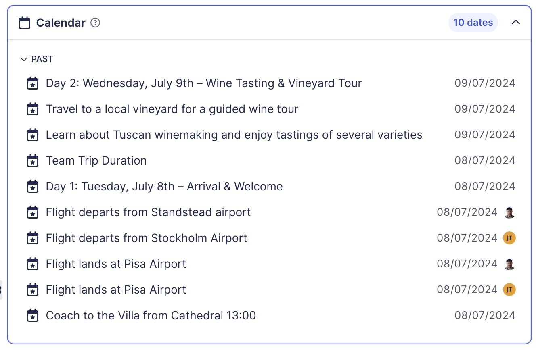Collapse the Calendar panel with the top chevron
536x350 pixels.
click(515, 23)
